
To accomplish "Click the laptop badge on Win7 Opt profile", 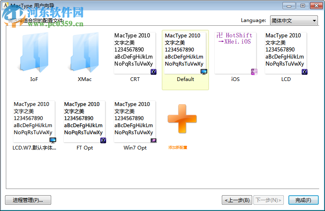I will (x=154, y=141).
